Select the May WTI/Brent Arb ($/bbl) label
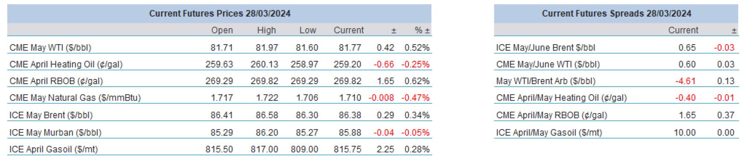748x164 pixels. 545,81
